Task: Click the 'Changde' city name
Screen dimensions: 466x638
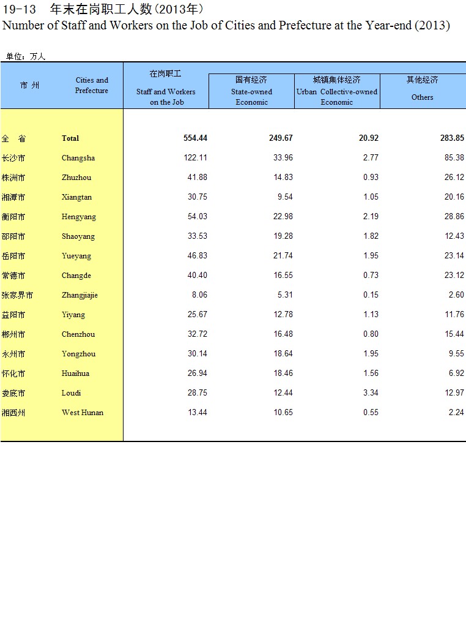Action: pyautogui.click(x=76, y=276)
